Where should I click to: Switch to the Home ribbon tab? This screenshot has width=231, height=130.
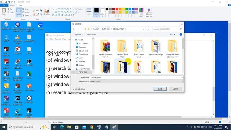coord(12,5)
